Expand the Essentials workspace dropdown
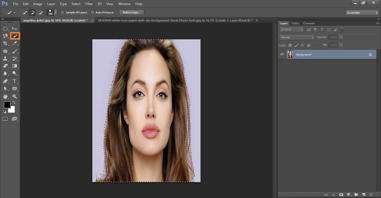381x198 pixels. pyautogui.click(x=362, y=13)
